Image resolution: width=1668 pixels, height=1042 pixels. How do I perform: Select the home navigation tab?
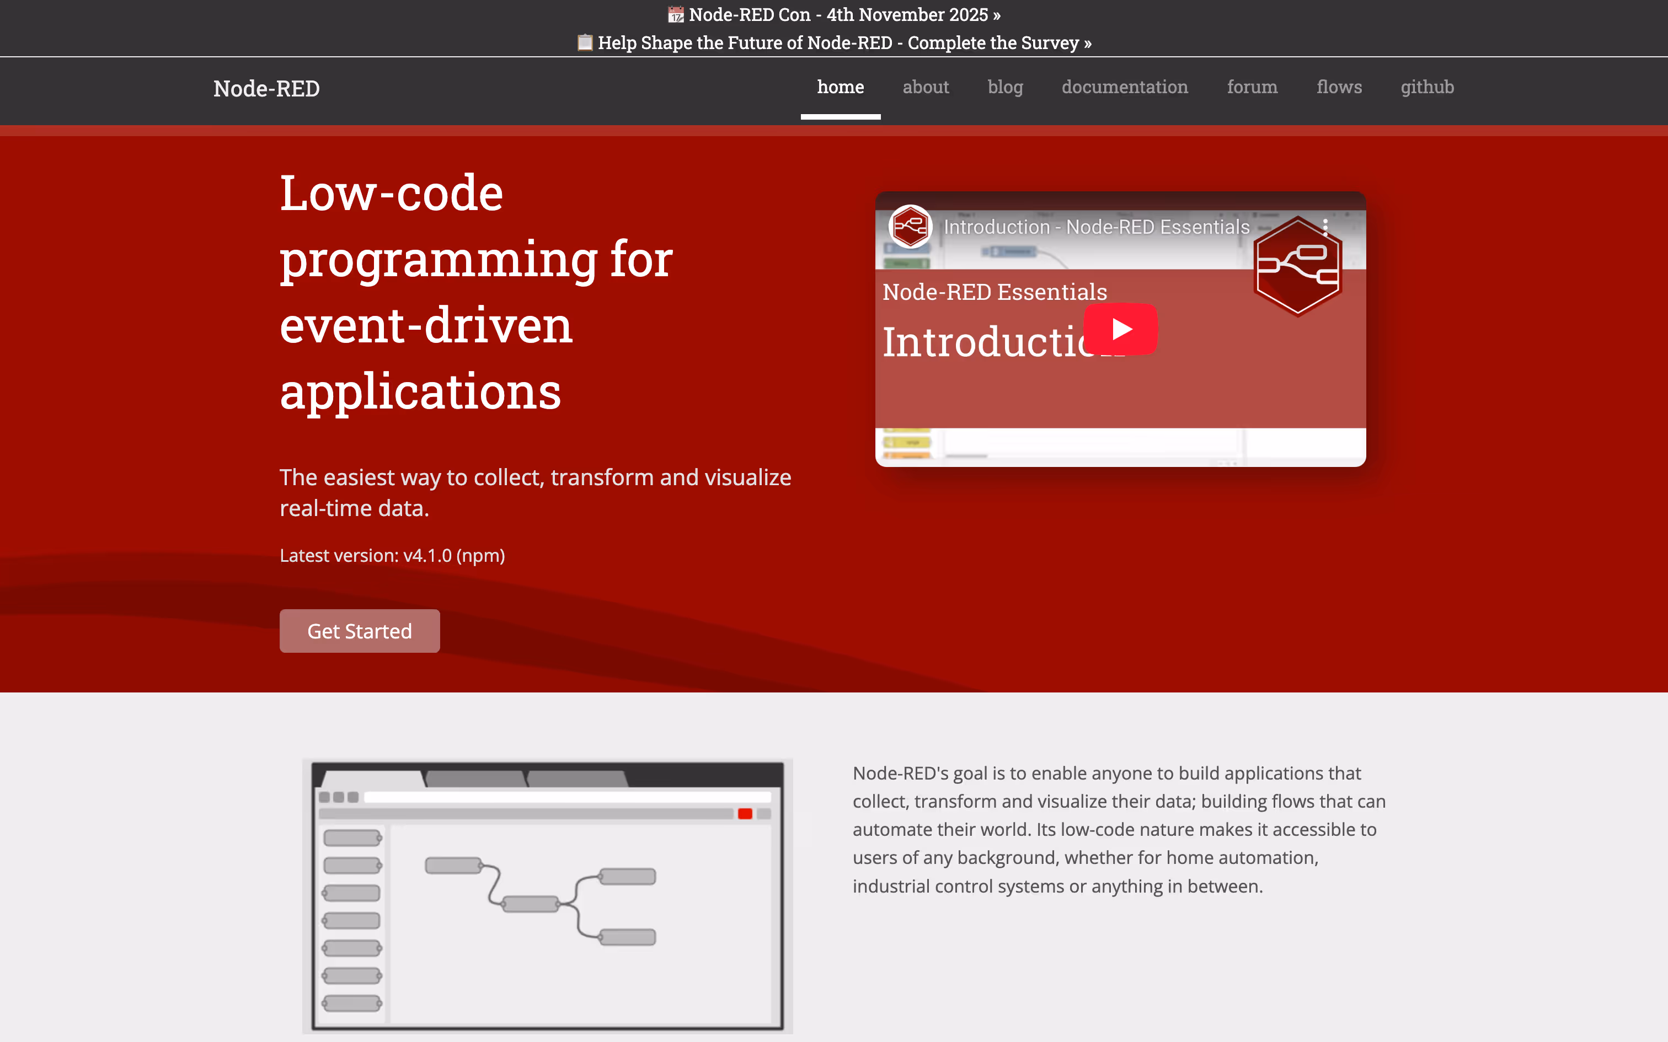point(840,87)
